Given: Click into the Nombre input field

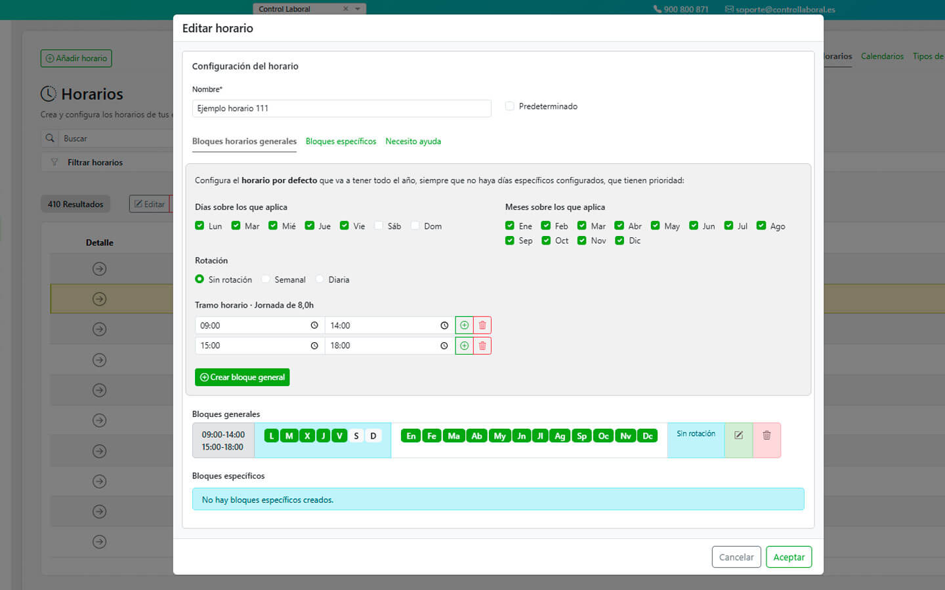Looking at the screenshot, I should click(x=341, y=109).
